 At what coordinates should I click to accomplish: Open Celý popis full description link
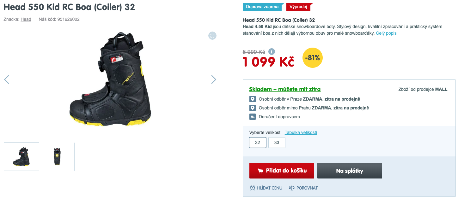click(x=386, y=33)
